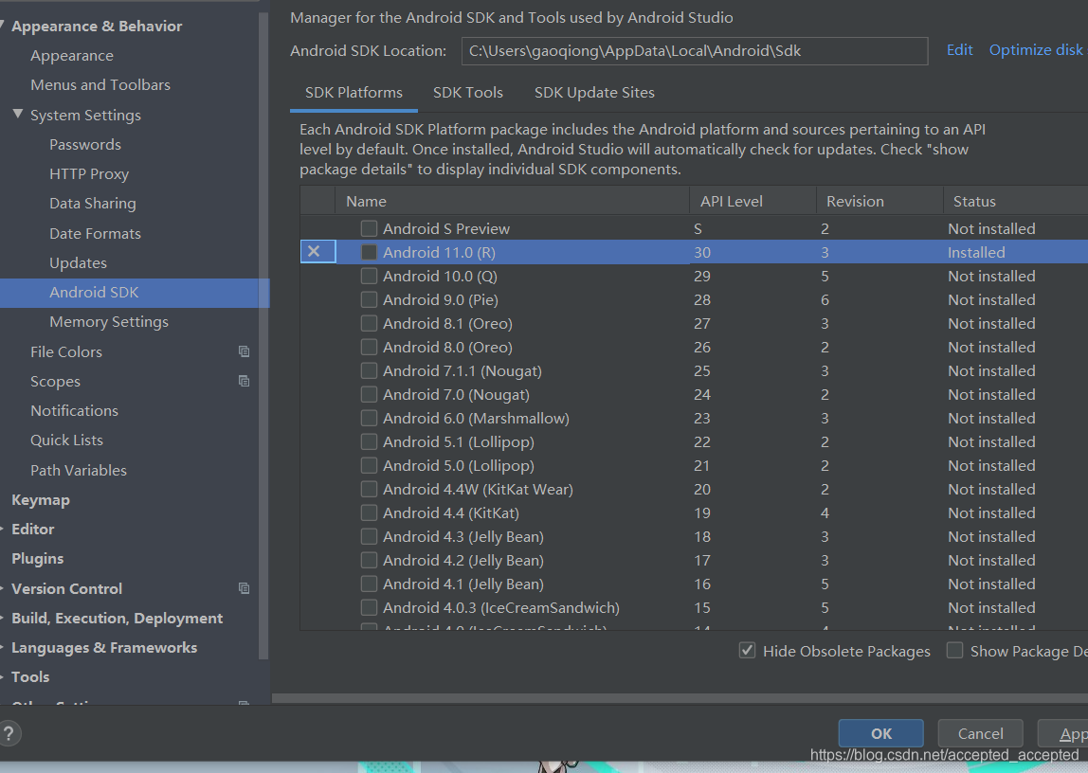Open the Plugins settings page

click(38, 559)
